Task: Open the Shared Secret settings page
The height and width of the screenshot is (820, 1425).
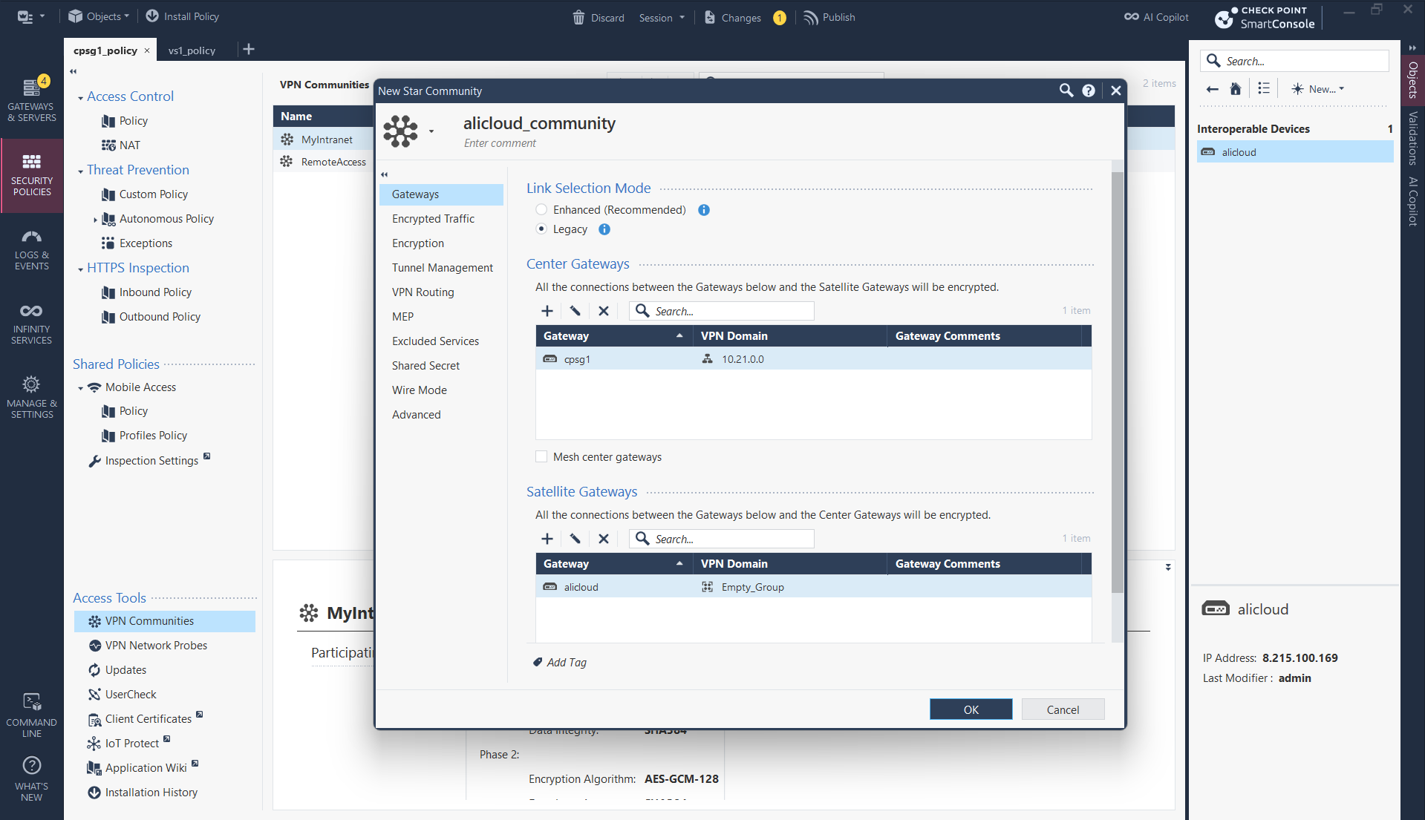Action: coord(425,366)
